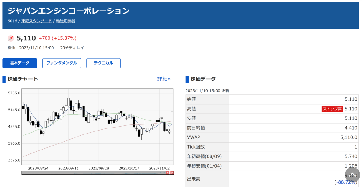362x189 pixels.
Task: Click the 2023/11/10 15:00 更新 timestamp
Action: coord(207,90)
